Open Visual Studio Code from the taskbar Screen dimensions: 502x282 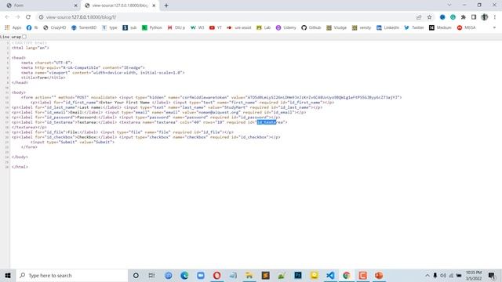coord(330,275)
